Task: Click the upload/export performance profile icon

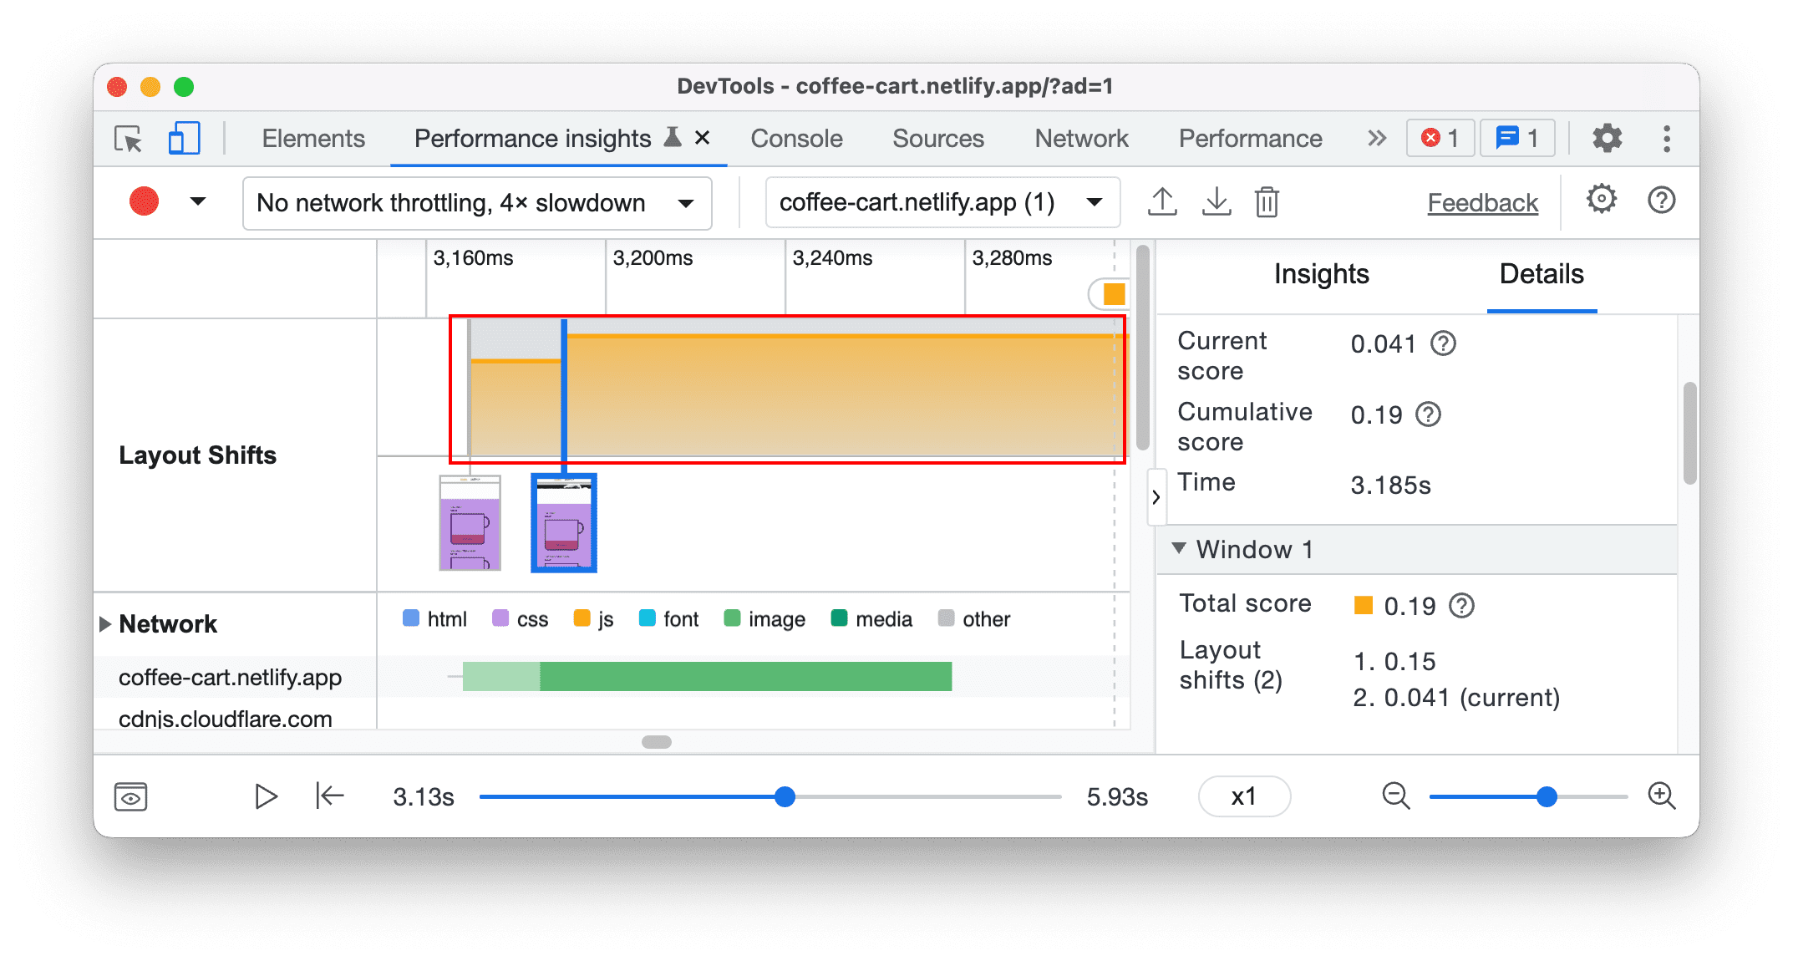Action: [1161, 201]
